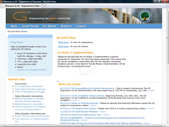Open 09/07/10 New G5 Access Form news
This screenshot has width=169, height=127.
(x=101, y=123)
